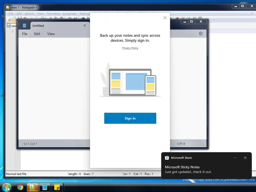Open the Settings menu in Notepad++
This screenshot has height=192, width=256.
[x=84, y=13]
